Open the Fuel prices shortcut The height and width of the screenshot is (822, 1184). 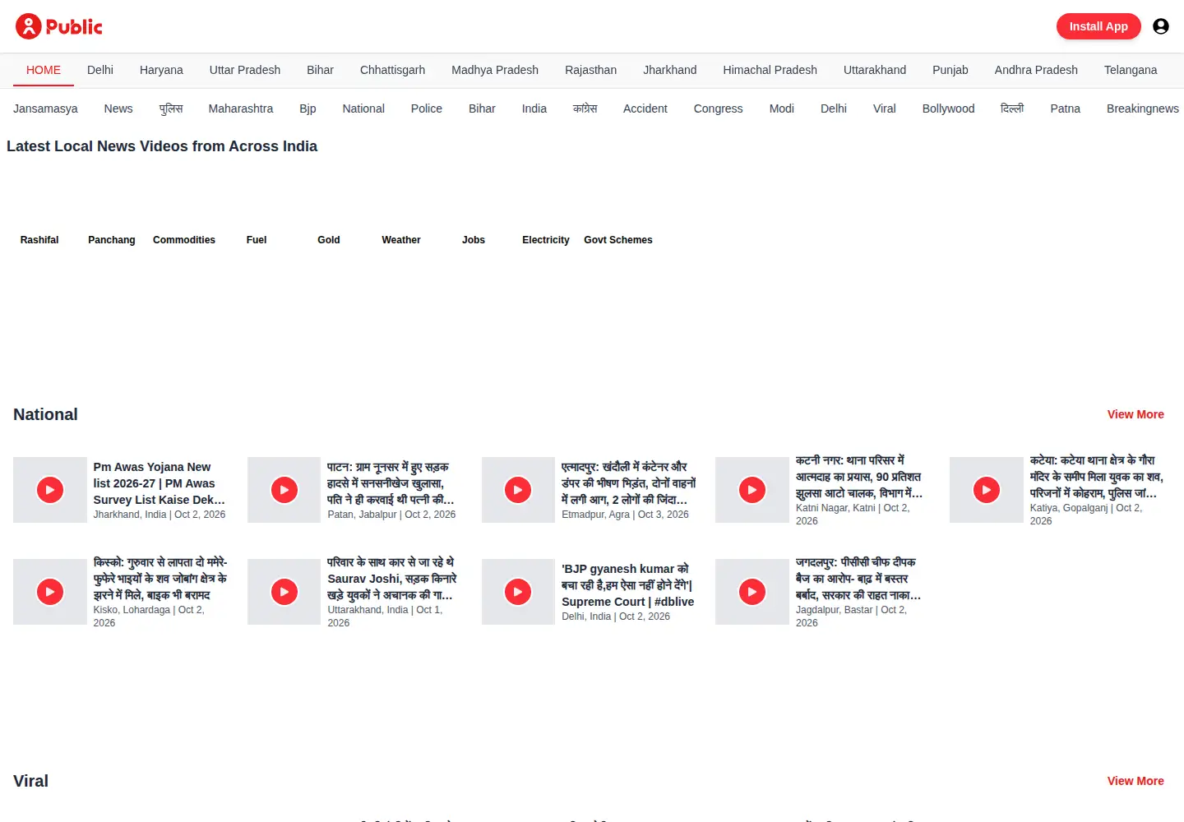[257, 240]
